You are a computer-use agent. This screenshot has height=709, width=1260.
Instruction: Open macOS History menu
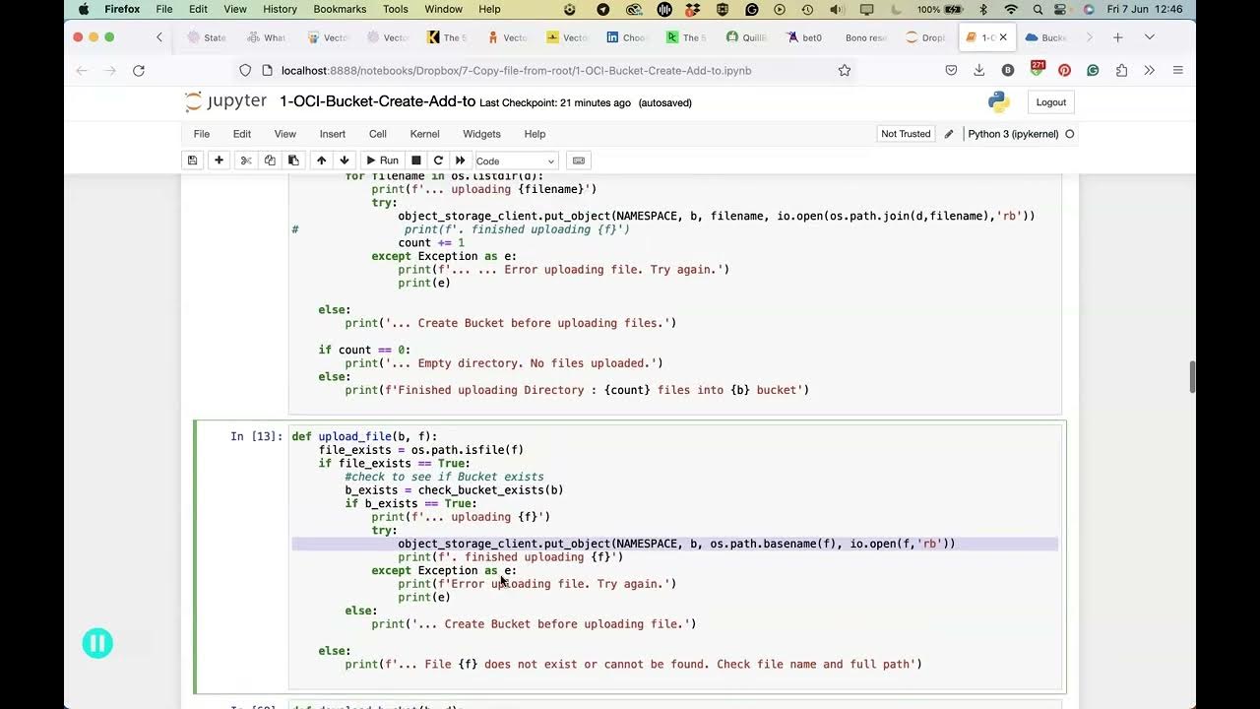pos(280,9)
